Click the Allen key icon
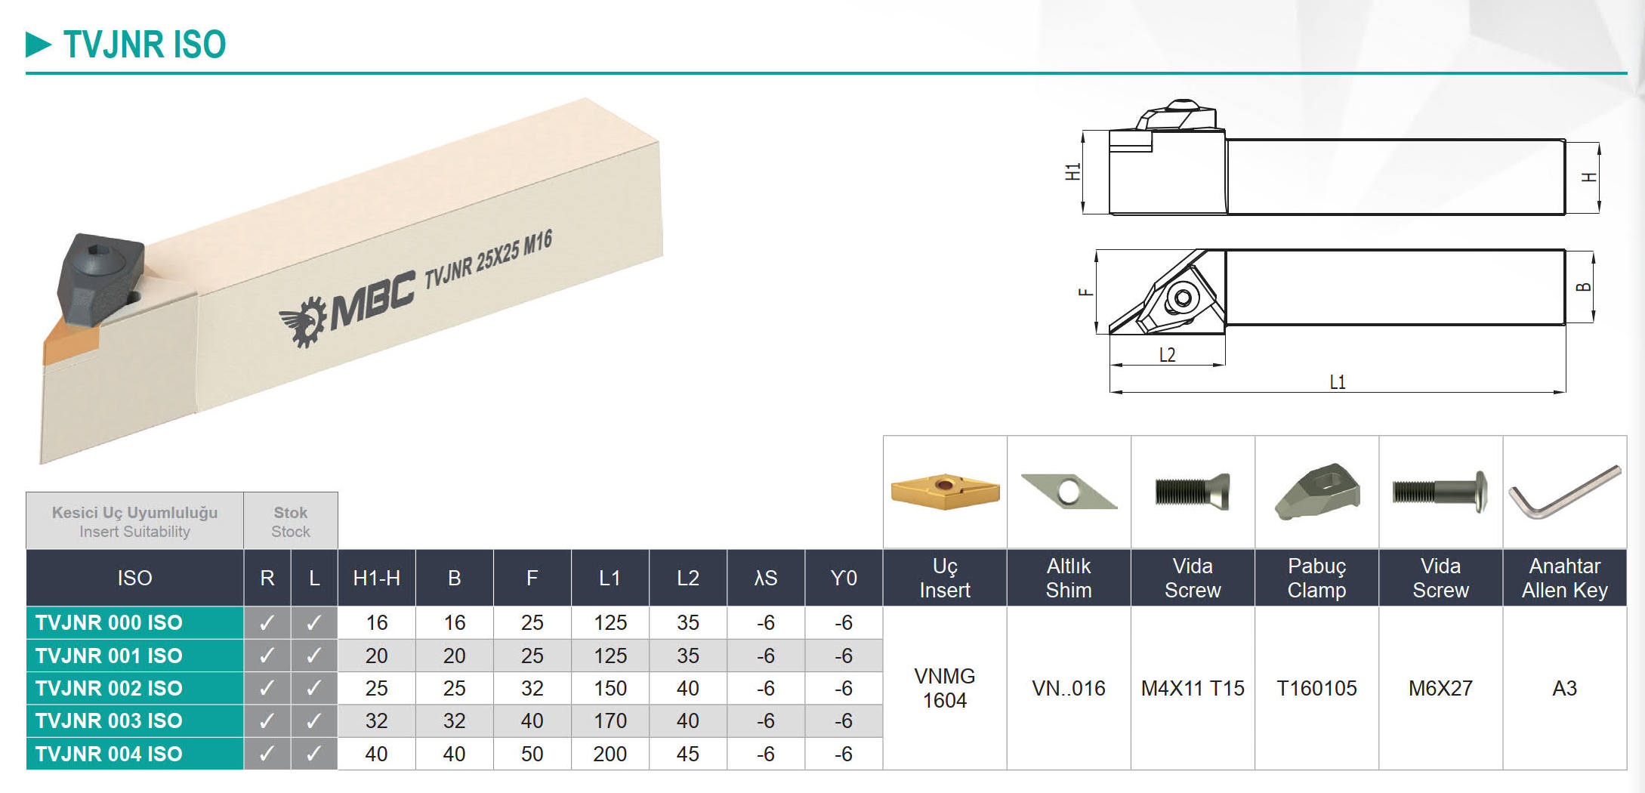The width and height of the screenshot is (1645, 793). [x=1564, y=492]
